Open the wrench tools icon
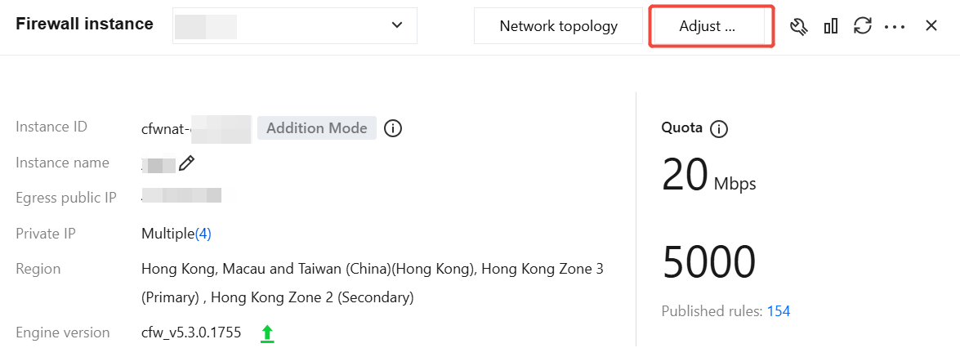This screenshot has height=348, width=960. (799, 26)
